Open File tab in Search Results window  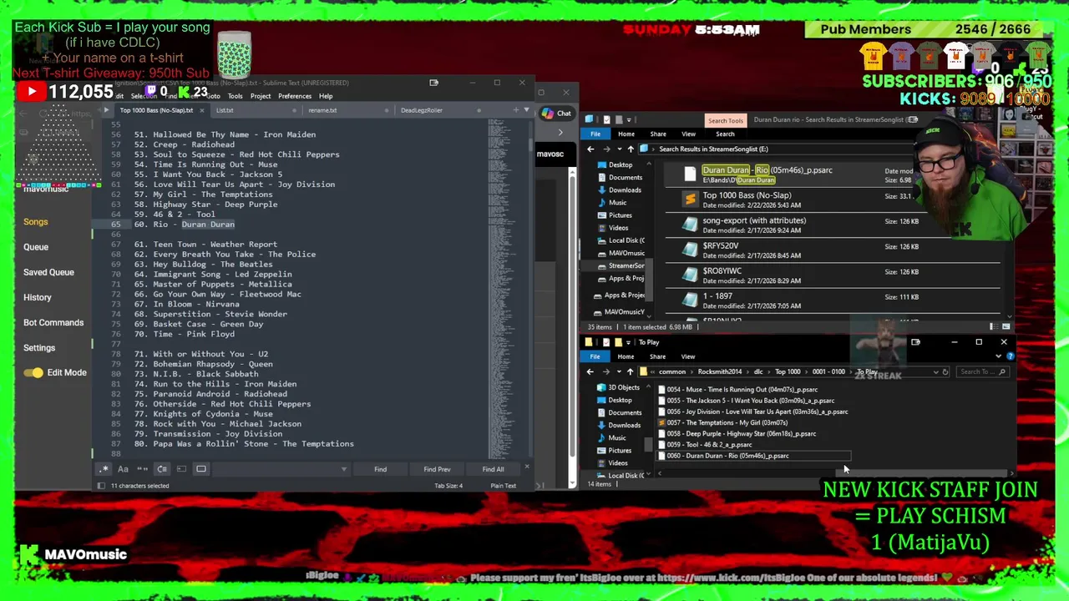pos(595,134)
